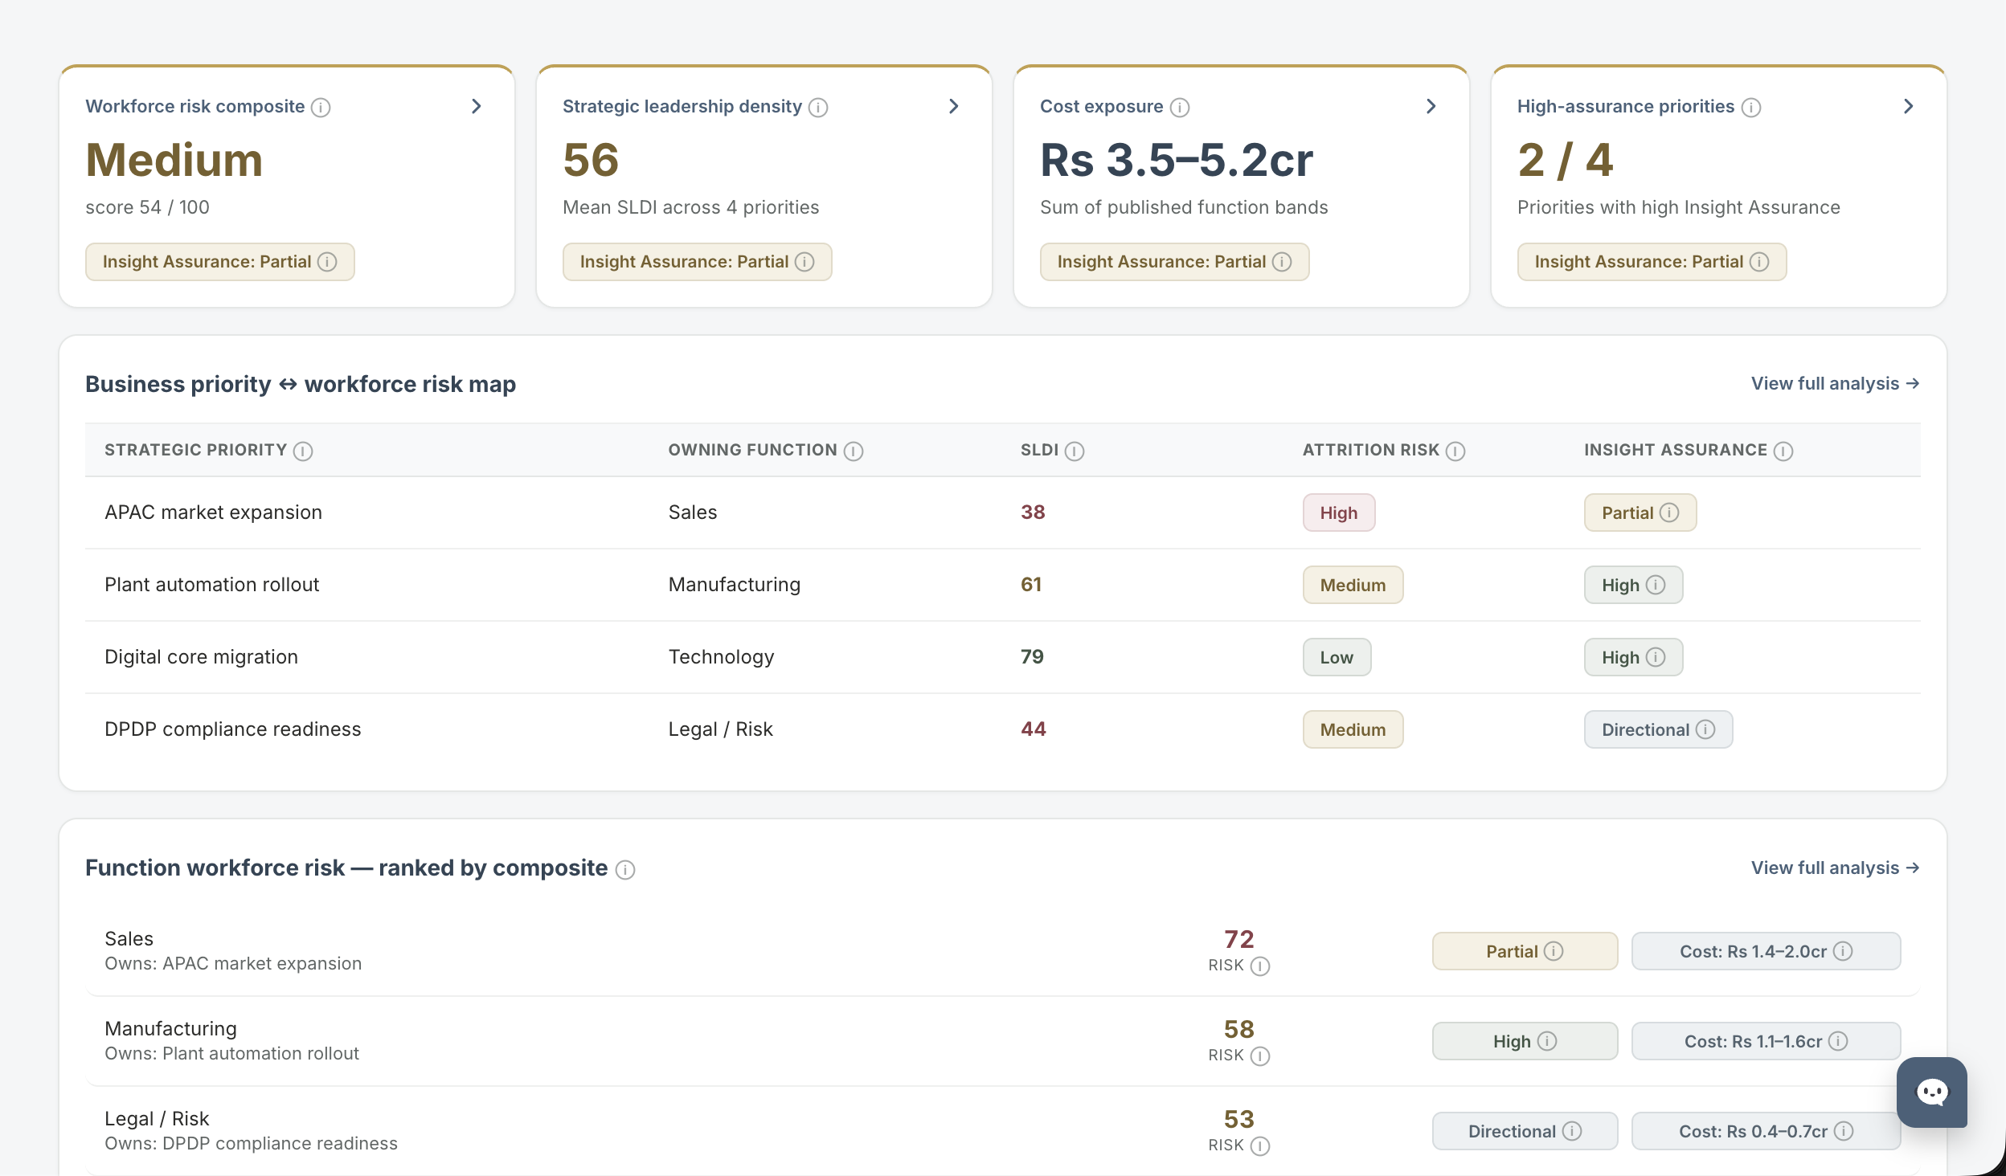2006x1176 pixels.
Task: Click Medium attrition badge for DPDP compliance
Action: pyautogui.click(x=1353, y=729)
